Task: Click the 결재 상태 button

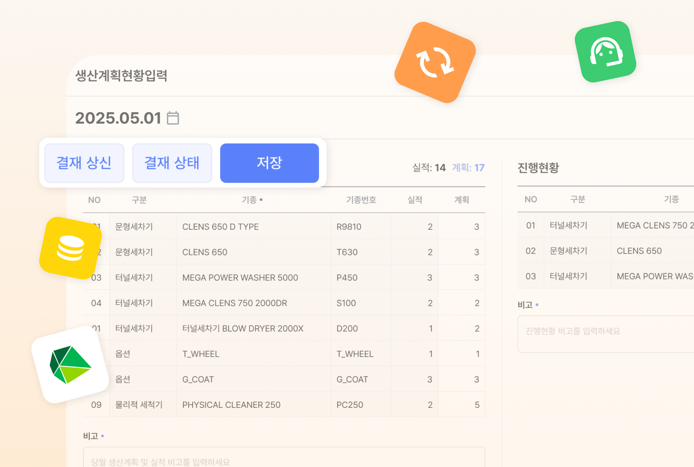Action: (x=172, y=163)
